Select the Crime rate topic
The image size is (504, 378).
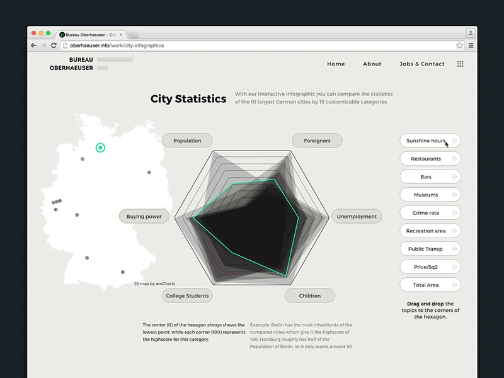click(426, 213)
